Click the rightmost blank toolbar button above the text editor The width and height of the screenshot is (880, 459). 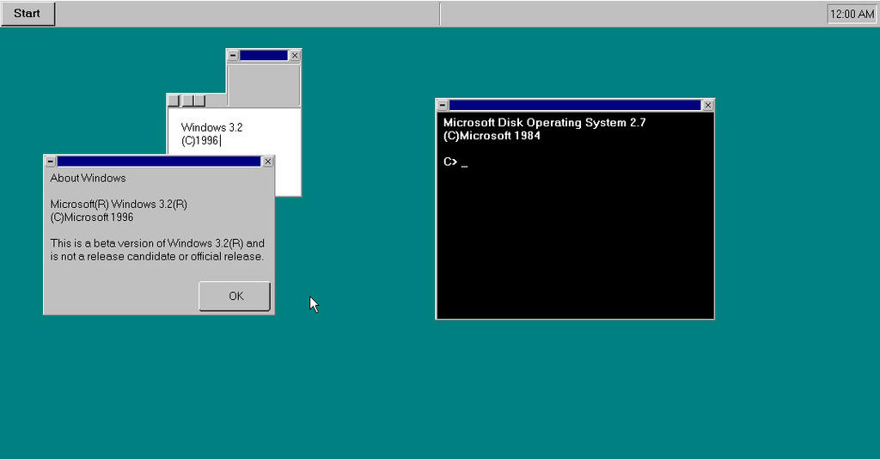199,101
